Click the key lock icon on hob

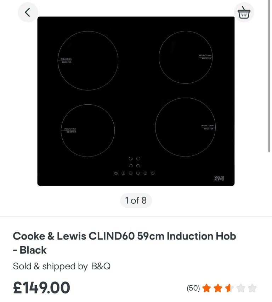pyautogui.click(x=116, y=173)
